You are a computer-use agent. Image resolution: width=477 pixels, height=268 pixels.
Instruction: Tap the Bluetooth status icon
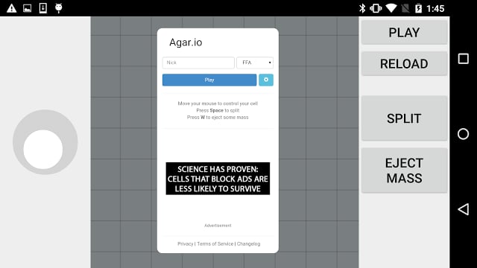[x=362, y=8]
